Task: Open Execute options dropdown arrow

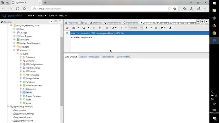Action: tap(151, 28)
